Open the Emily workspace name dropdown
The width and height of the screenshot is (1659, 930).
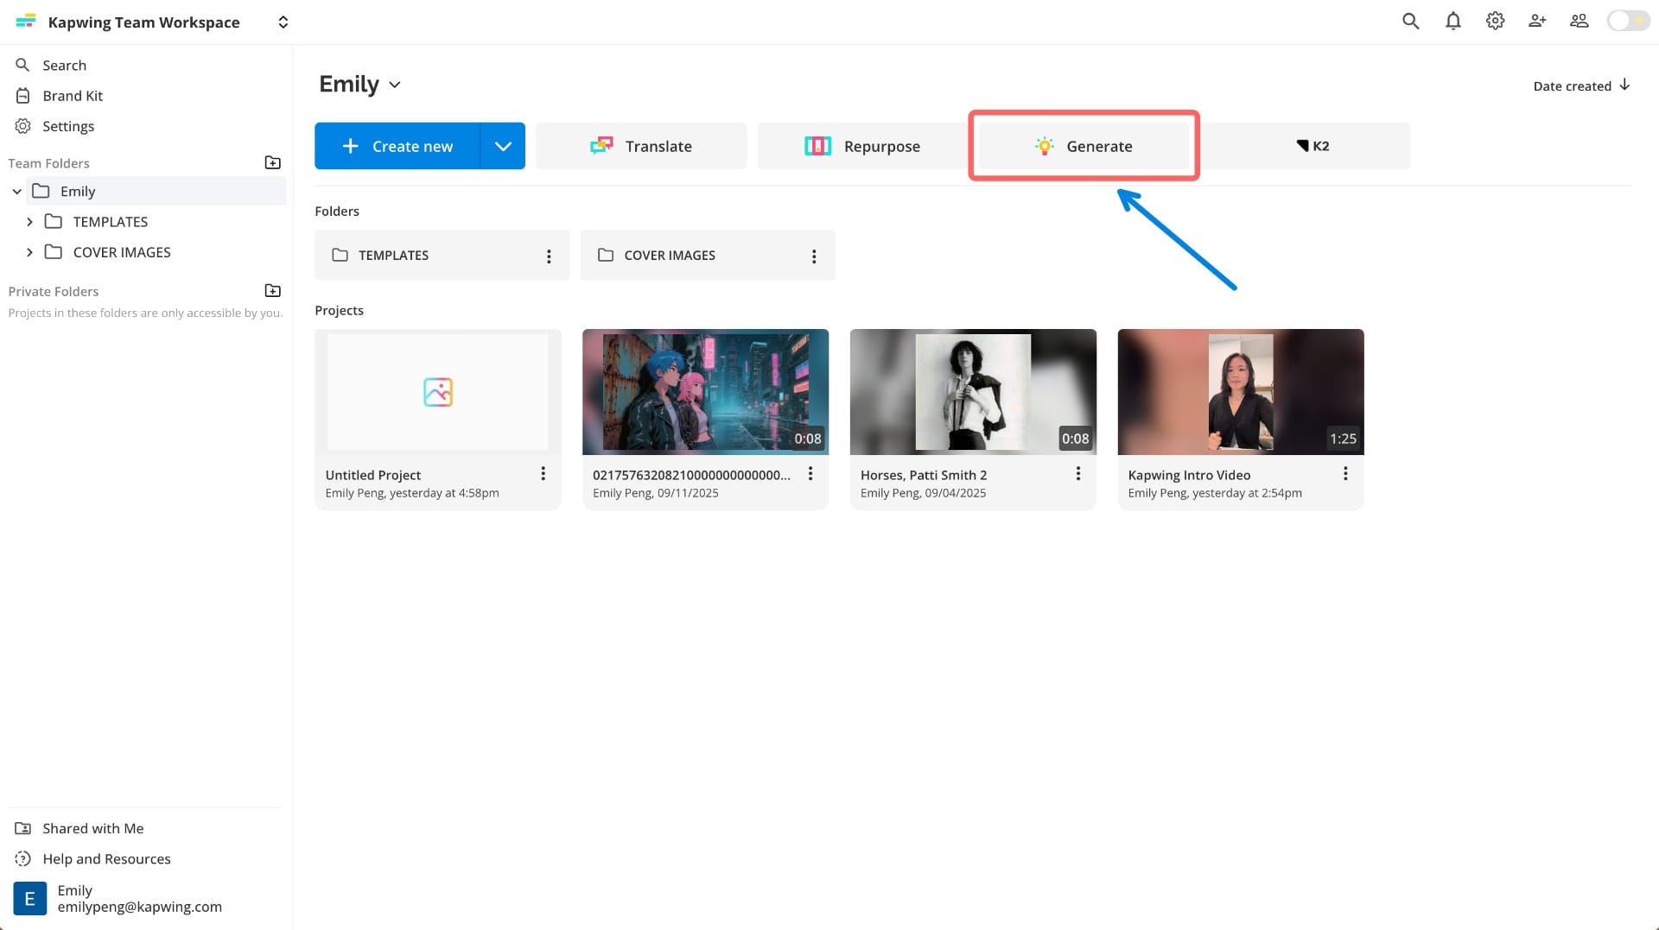click(395, 85)
